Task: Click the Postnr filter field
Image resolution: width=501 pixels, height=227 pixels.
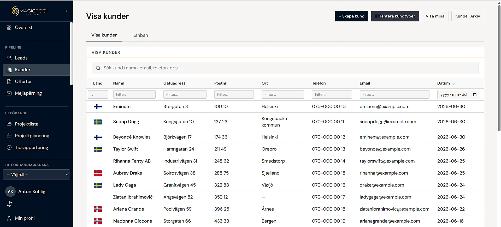Action: pos(234,94)
